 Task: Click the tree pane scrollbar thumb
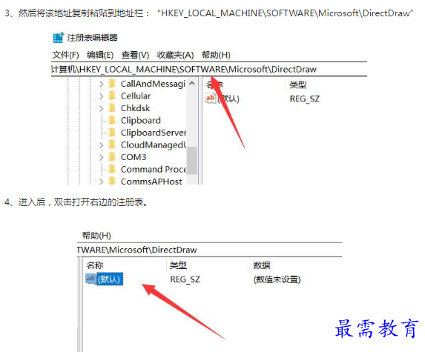(x=191, y=161)
